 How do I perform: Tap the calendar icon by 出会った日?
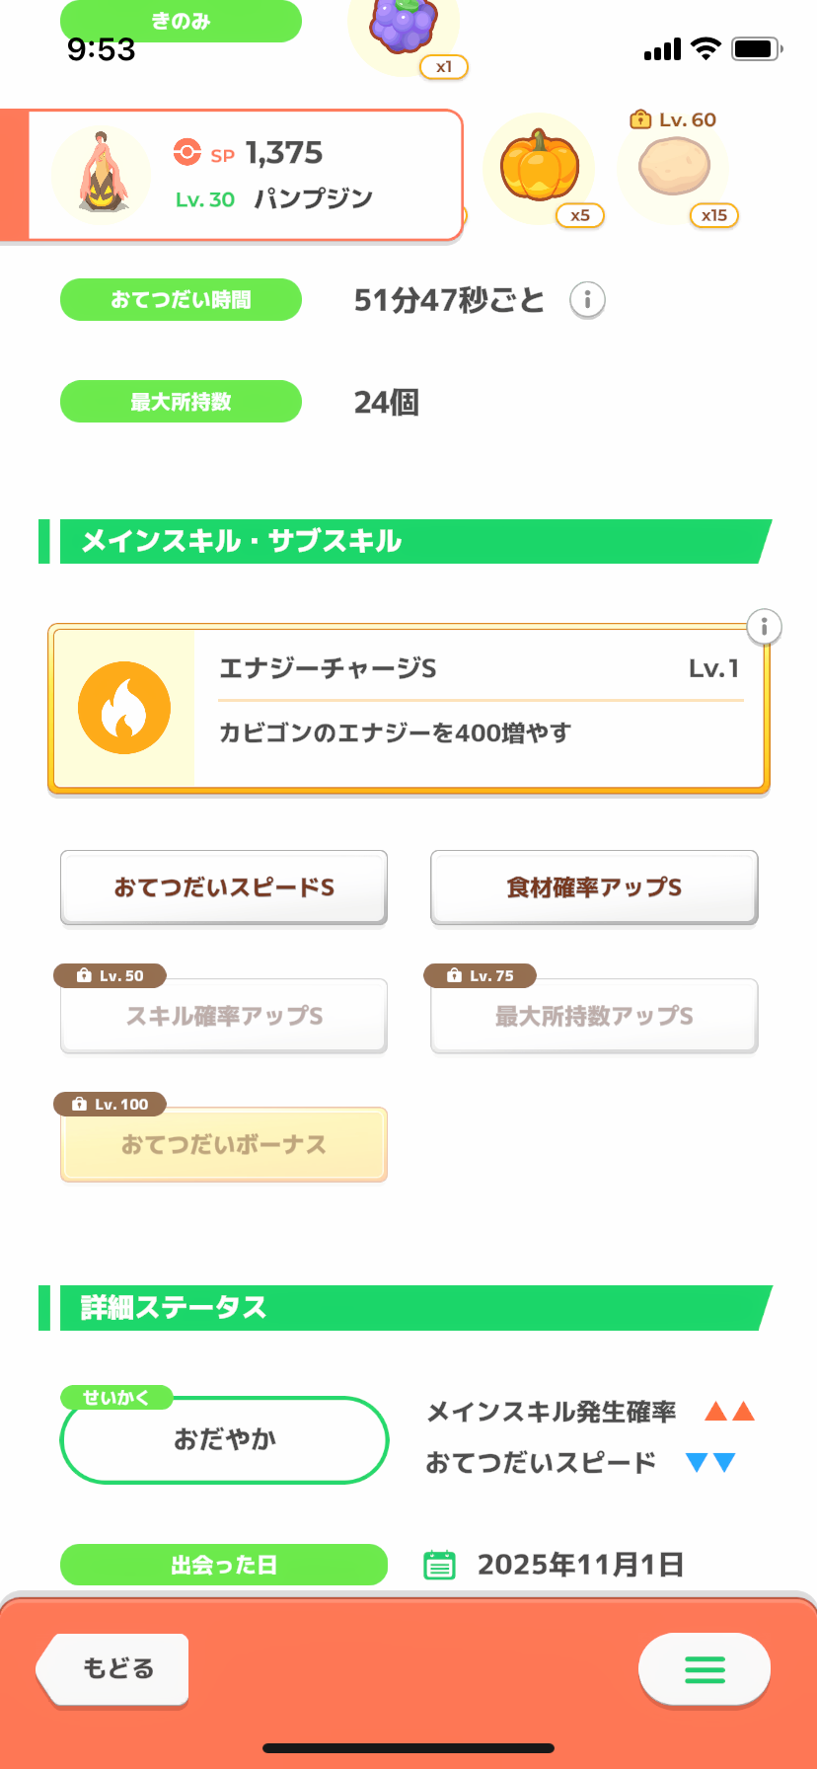coord(439,1565)
